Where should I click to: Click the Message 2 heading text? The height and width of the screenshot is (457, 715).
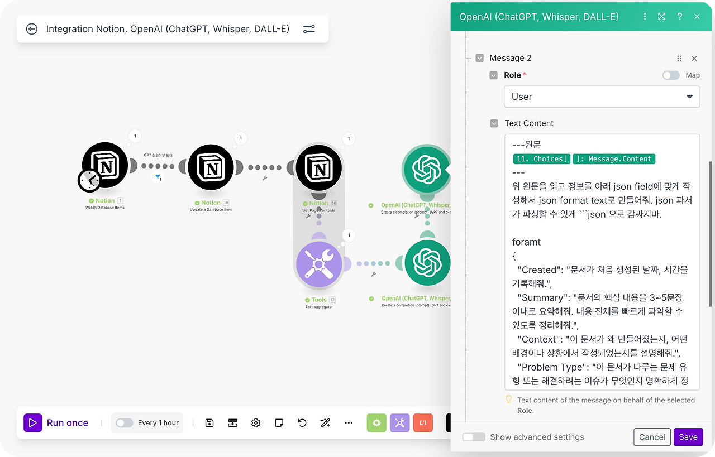[x=511, y=58]
